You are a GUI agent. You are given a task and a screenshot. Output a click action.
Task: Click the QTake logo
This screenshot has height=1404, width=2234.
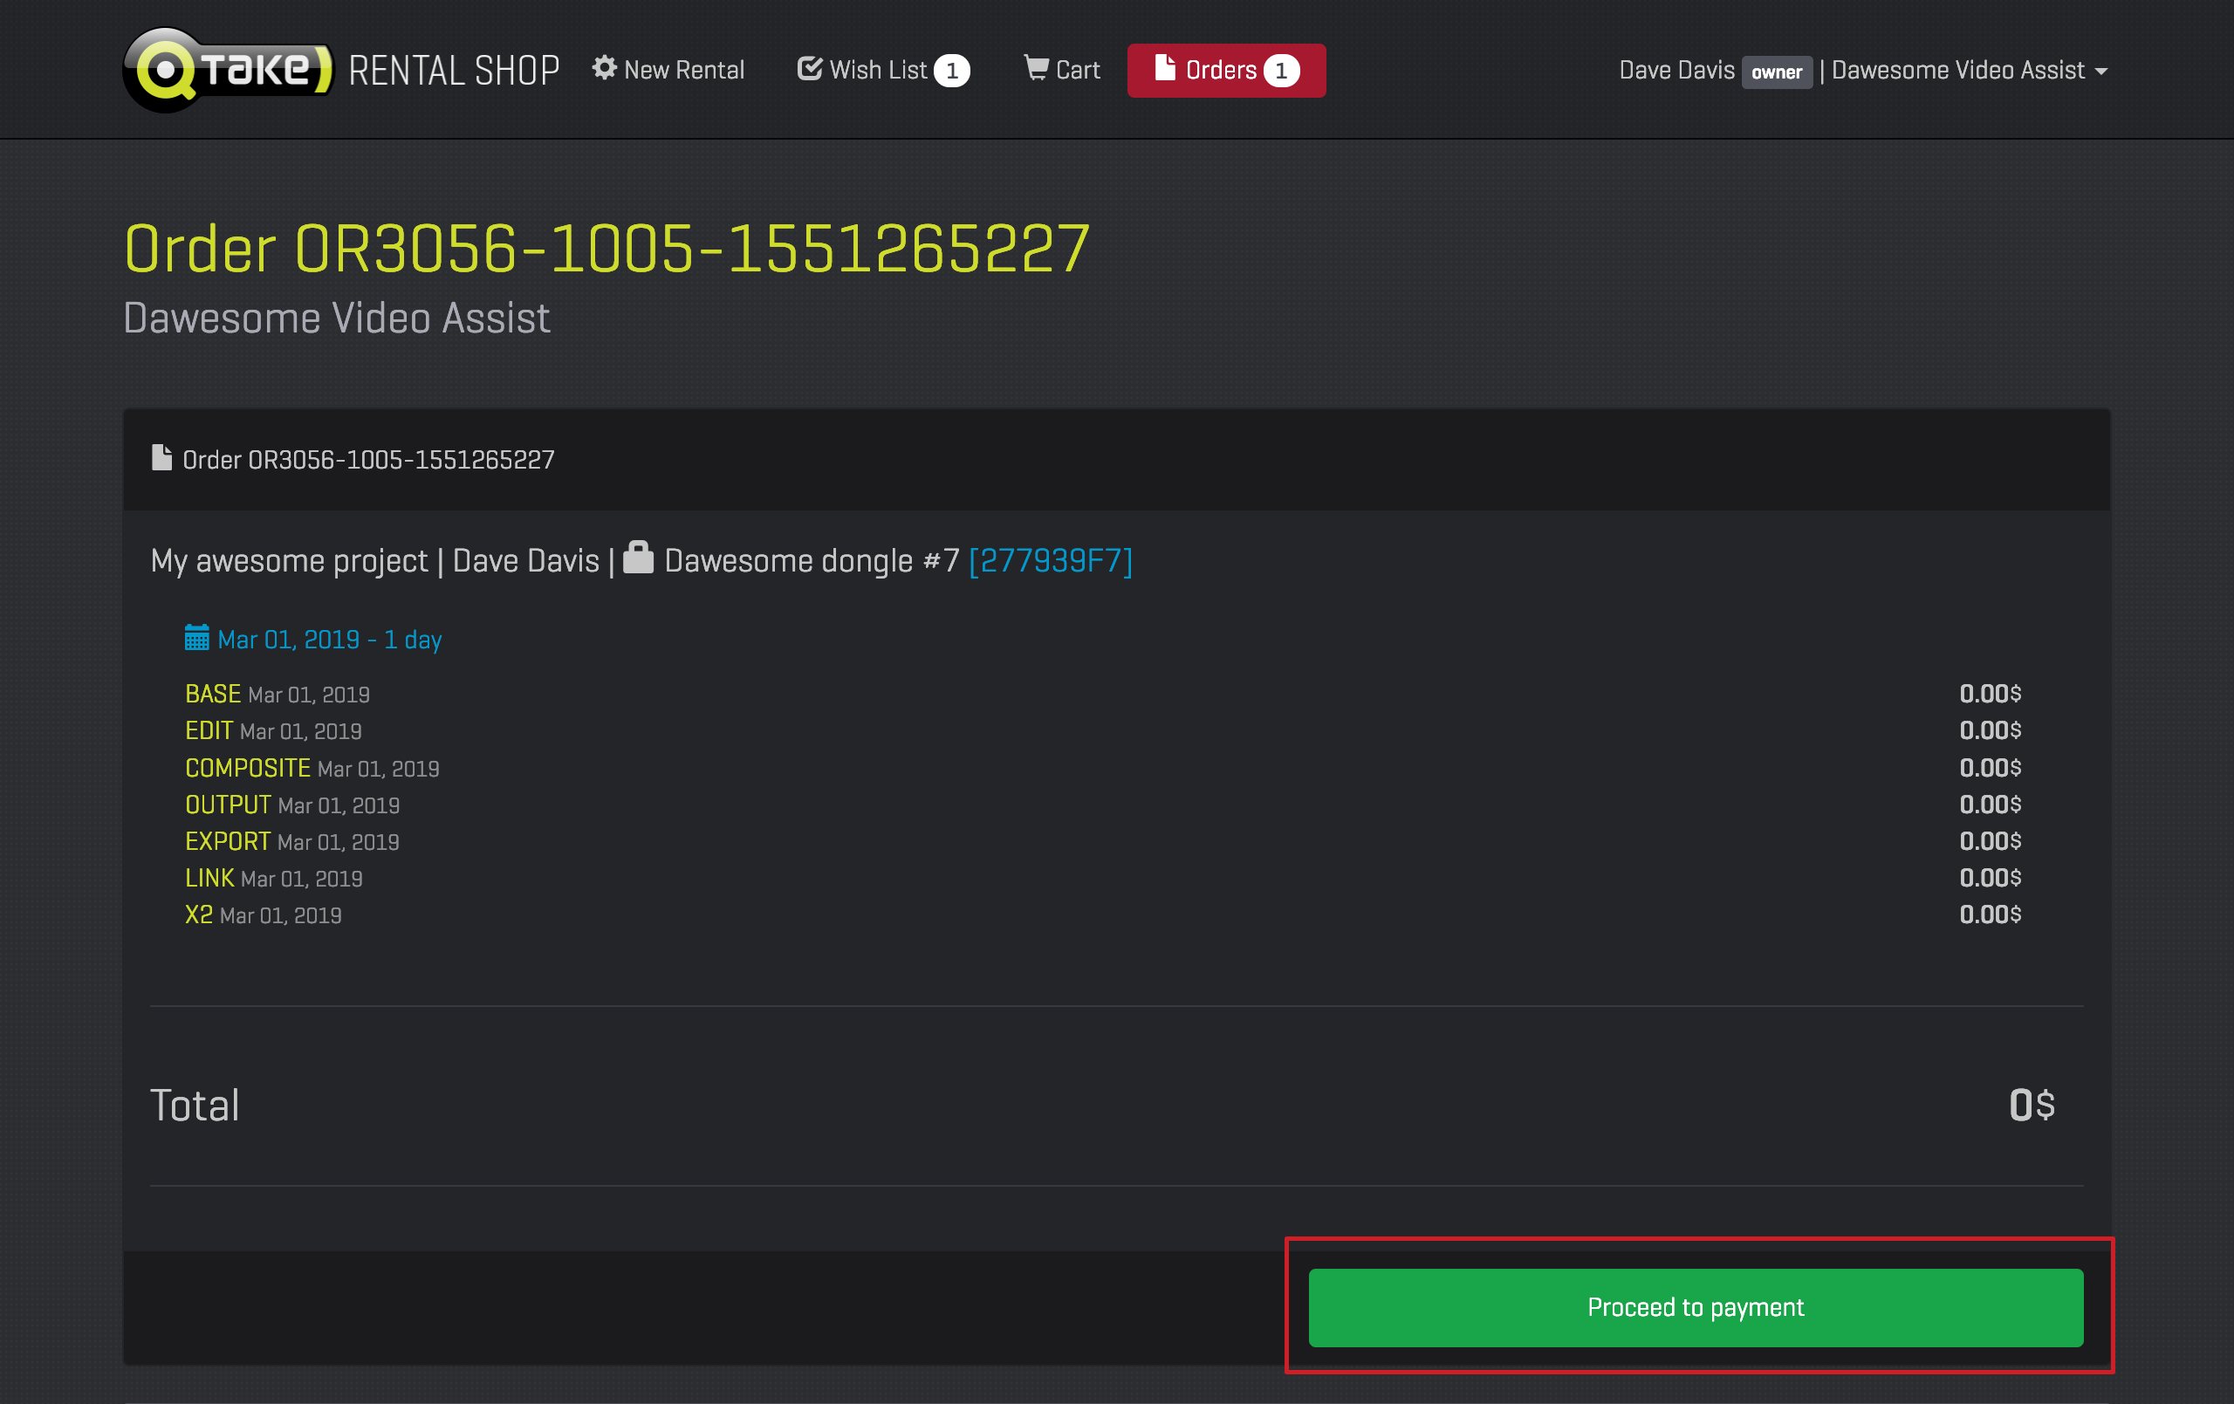pos(227,70)
